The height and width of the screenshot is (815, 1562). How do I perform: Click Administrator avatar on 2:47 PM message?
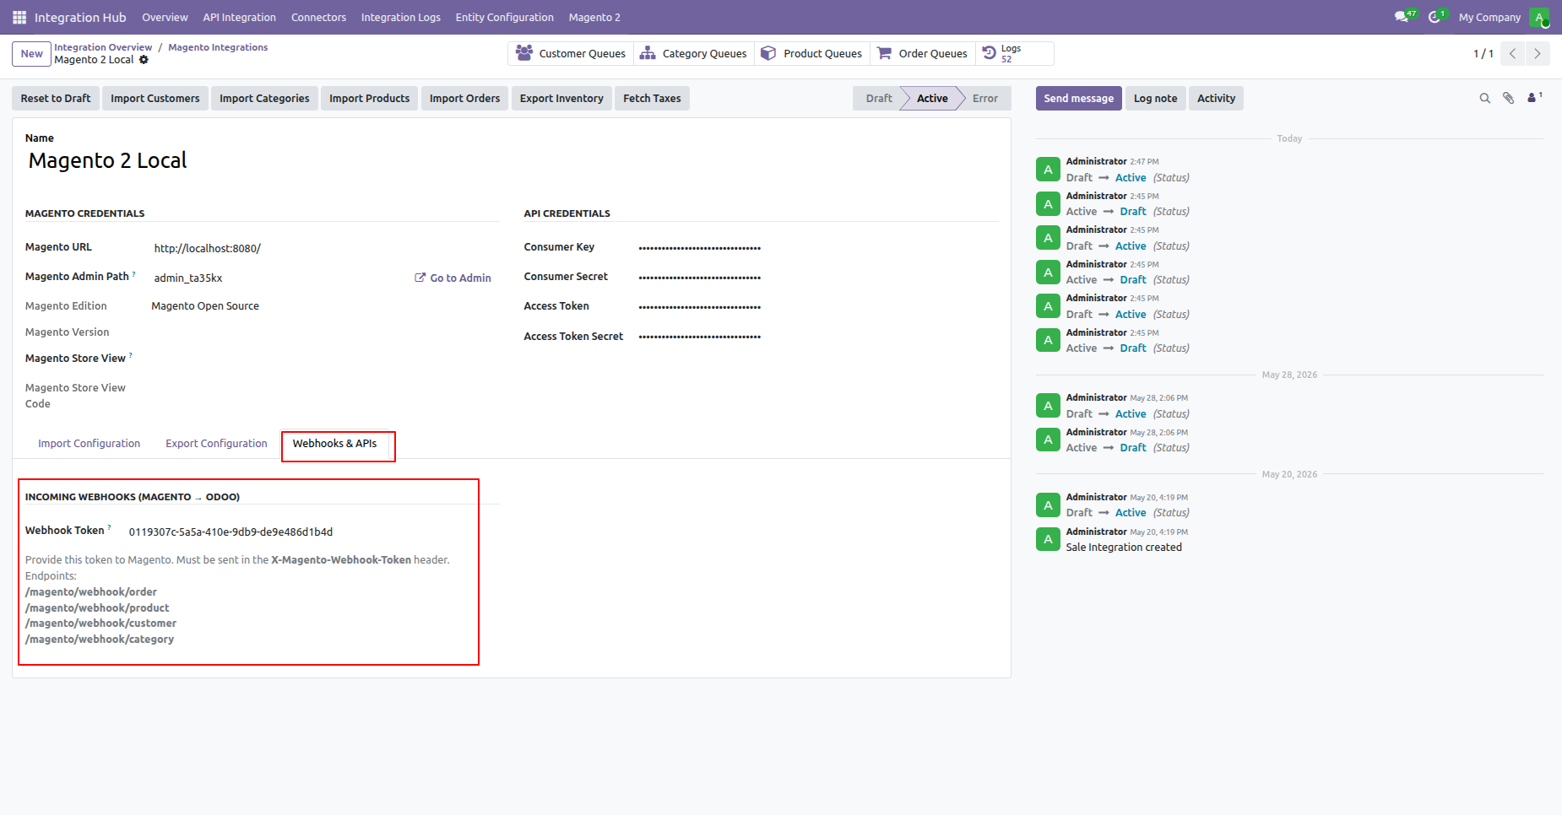click(x=1048, y=170)
